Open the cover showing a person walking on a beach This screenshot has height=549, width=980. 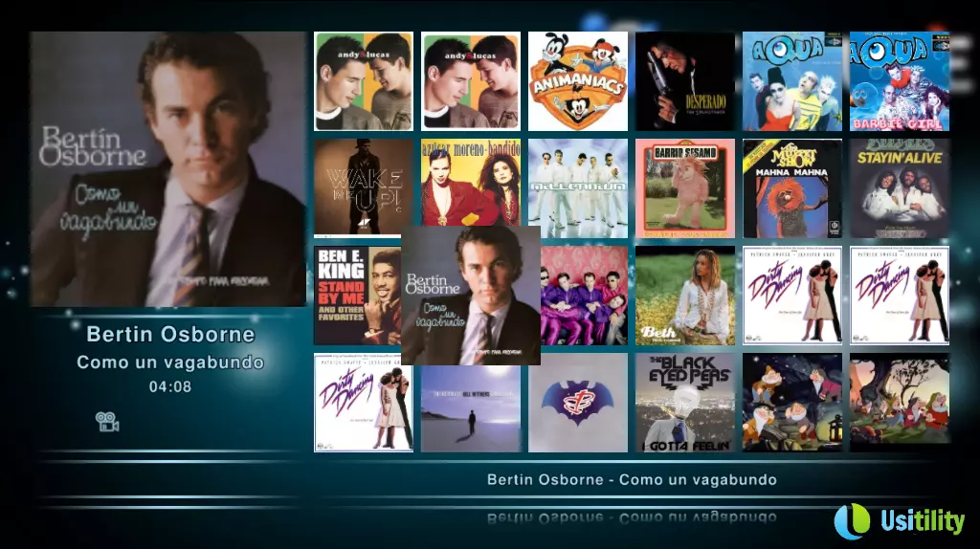tap(471, 408)
